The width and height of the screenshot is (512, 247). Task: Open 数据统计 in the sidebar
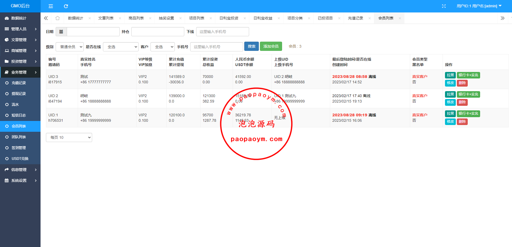(x=19, y=18)
